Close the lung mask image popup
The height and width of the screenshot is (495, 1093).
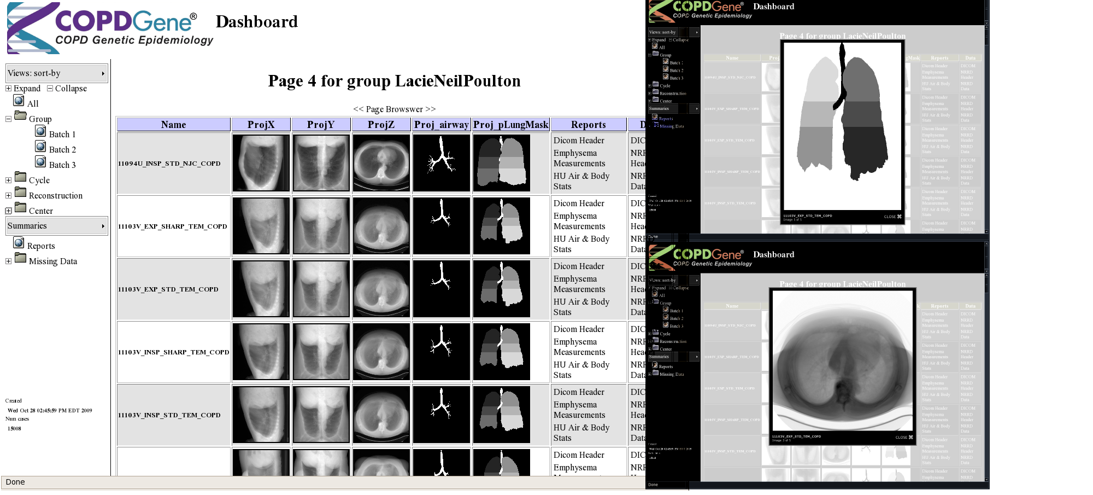point(893,217)
